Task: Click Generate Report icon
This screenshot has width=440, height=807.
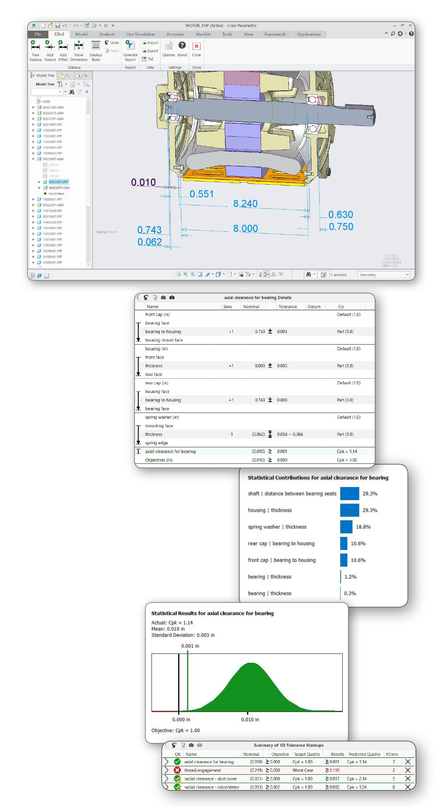Action: pos(130,45)
